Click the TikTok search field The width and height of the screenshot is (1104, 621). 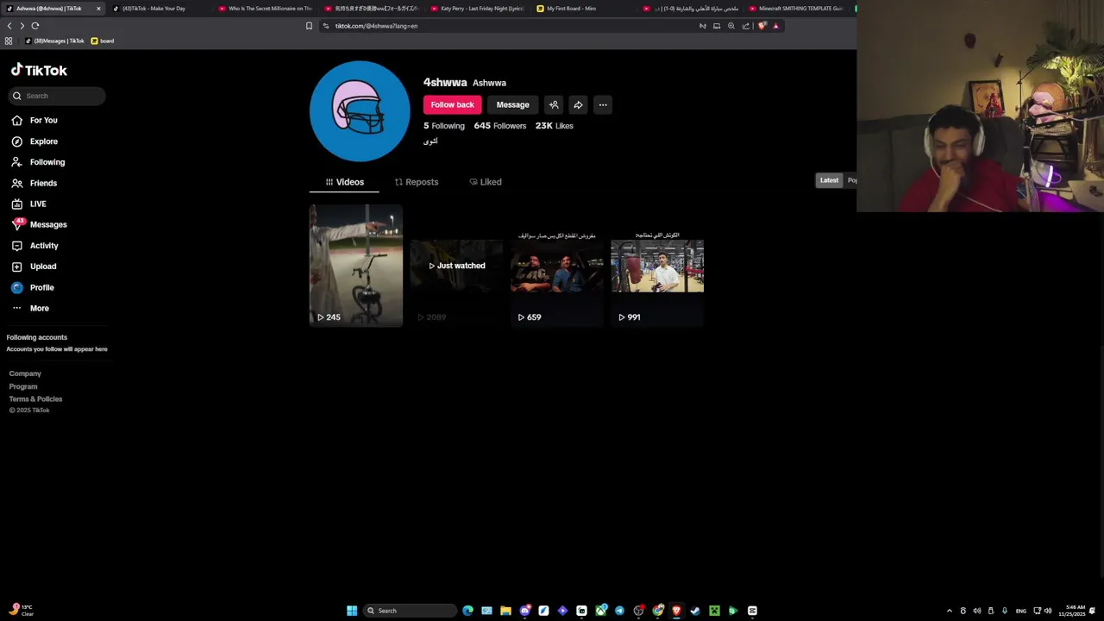tap(57, 96)
